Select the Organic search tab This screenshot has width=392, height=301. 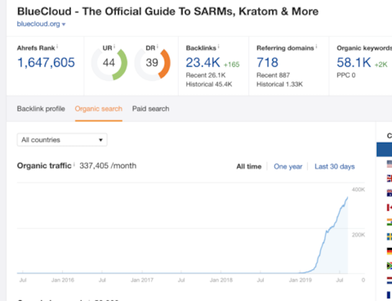(99, 109)
